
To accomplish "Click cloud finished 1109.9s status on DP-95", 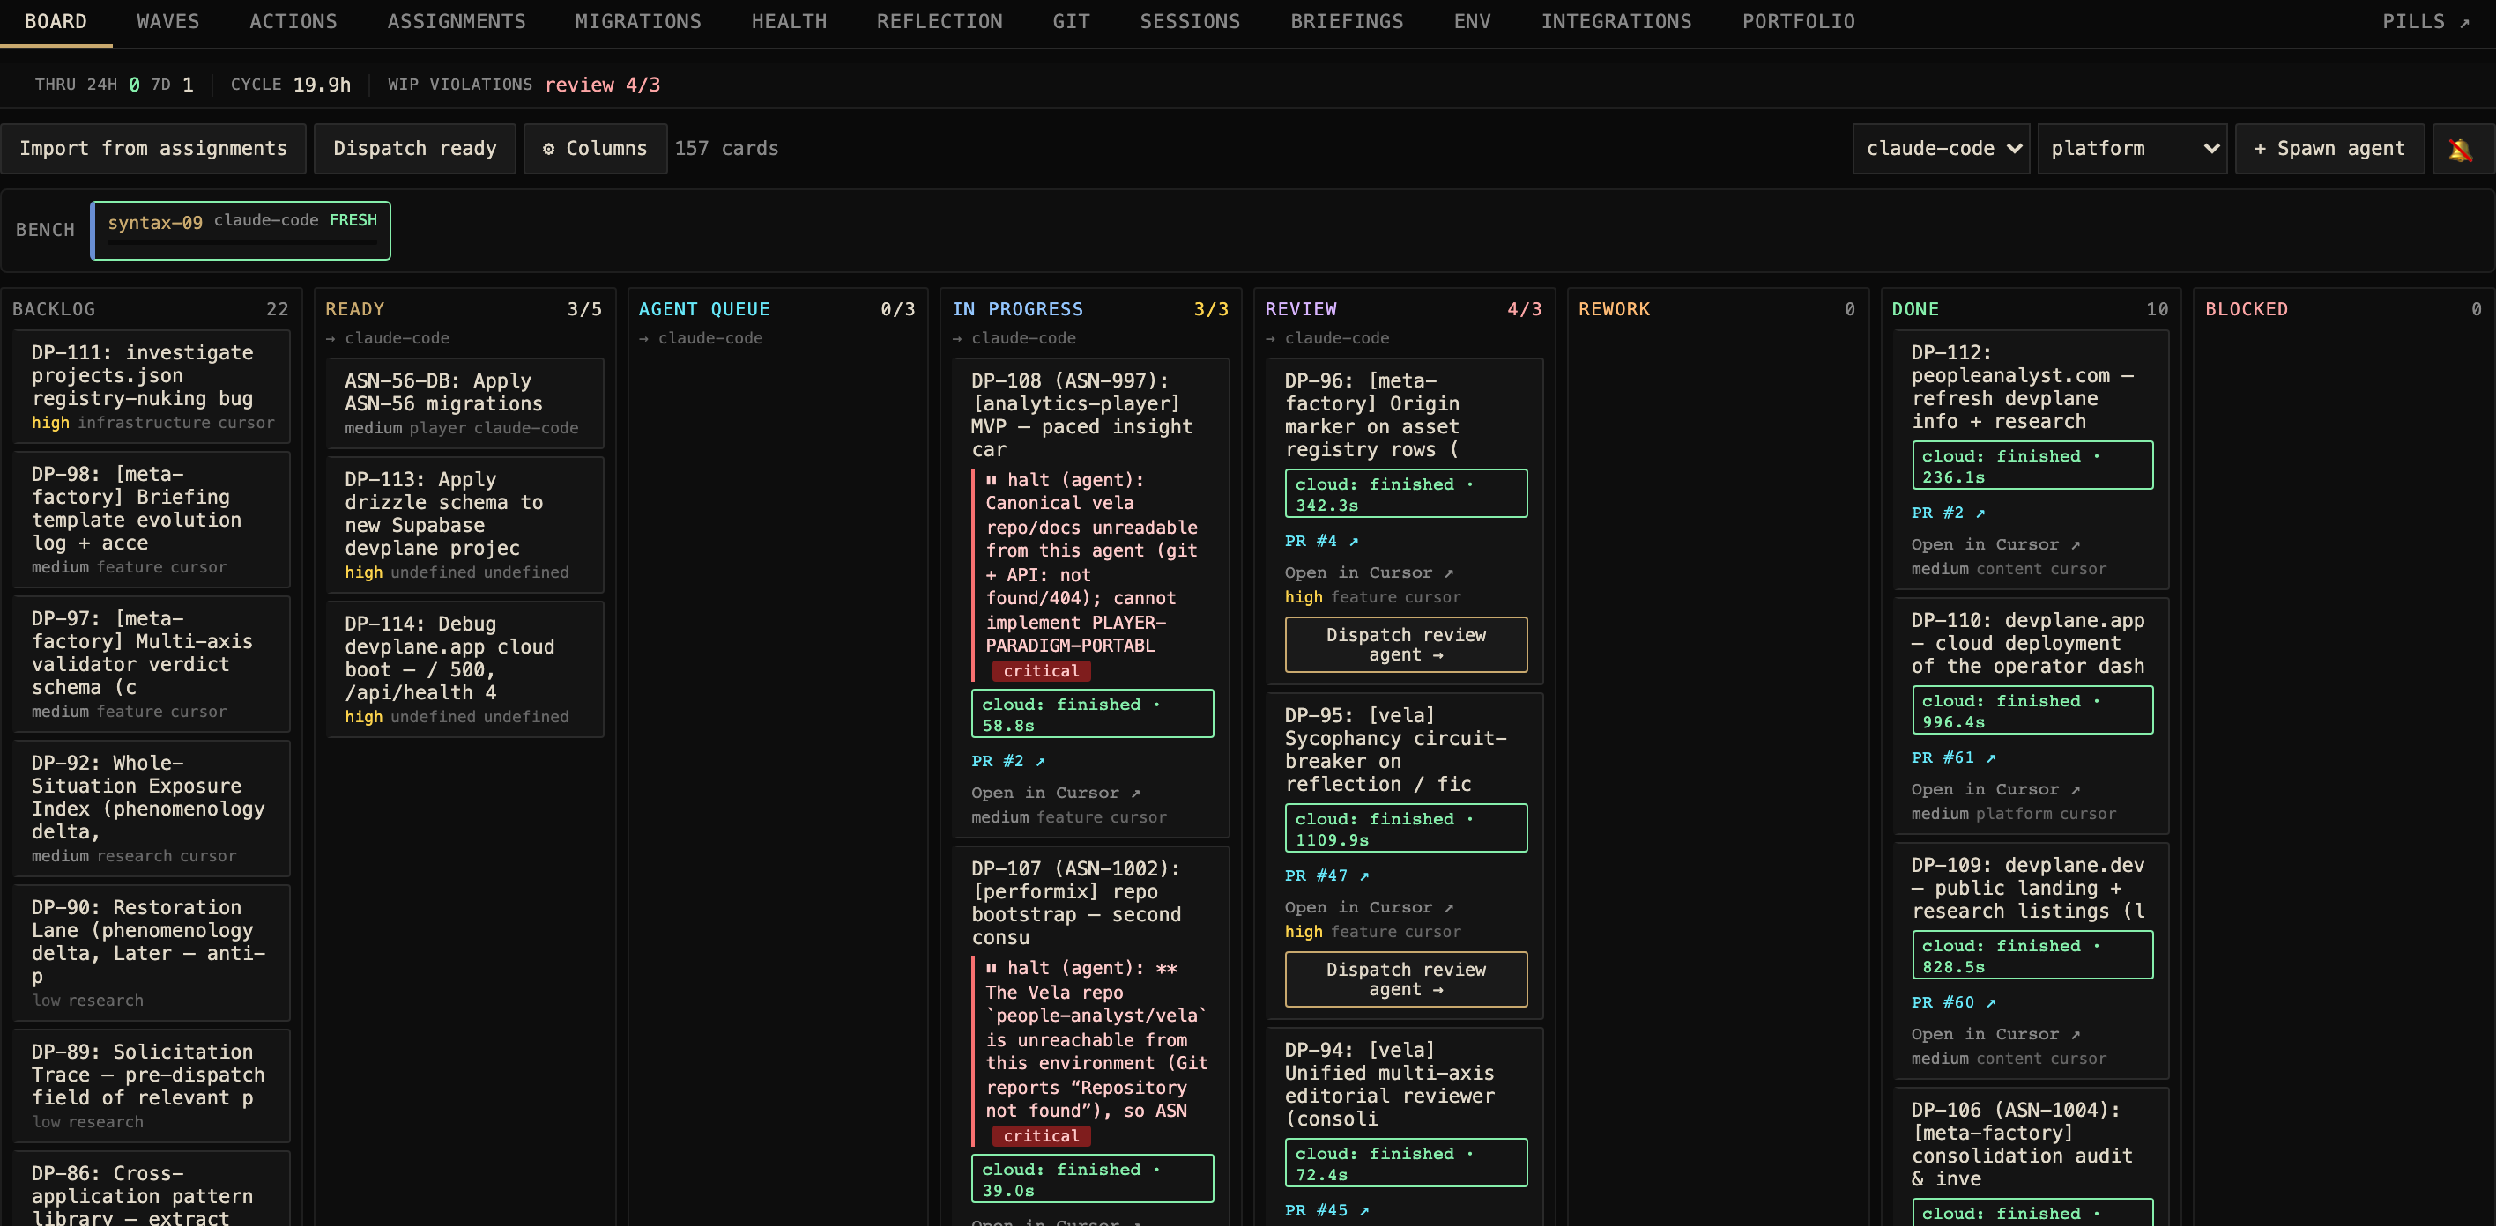I will click(1406, 828).
